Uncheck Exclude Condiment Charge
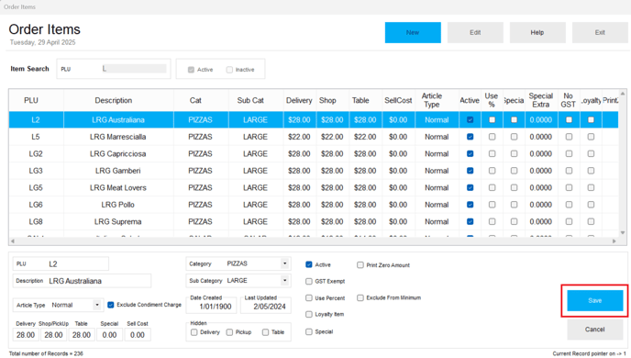The height and width of the screenshot is (358, 631). click(x=111, y=305)
